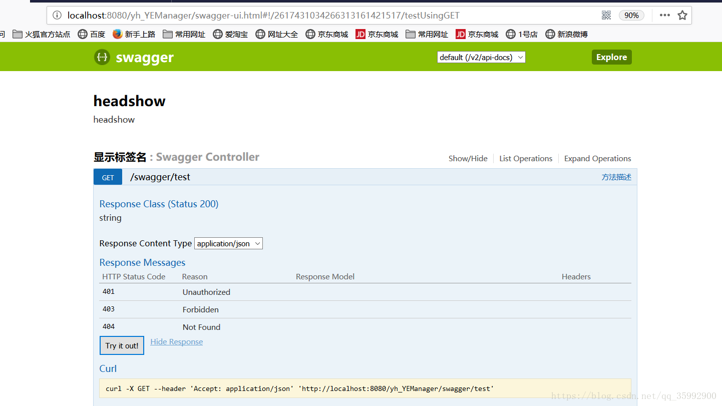
Task: Click the Headers column header
Action: click(576, 276)
